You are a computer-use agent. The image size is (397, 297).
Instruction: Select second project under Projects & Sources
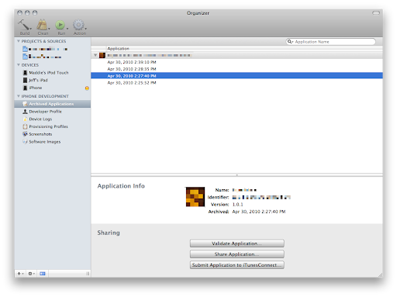53,57
